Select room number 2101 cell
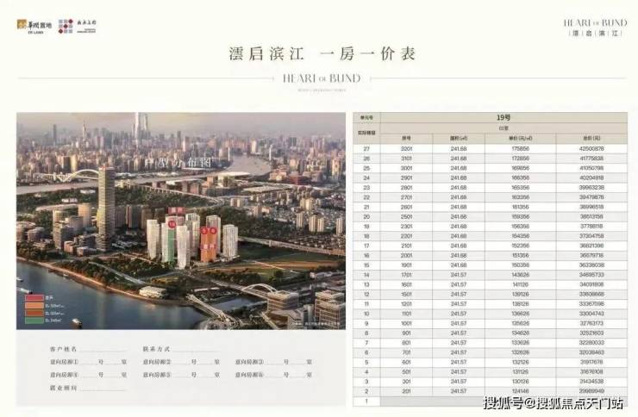 406,246
